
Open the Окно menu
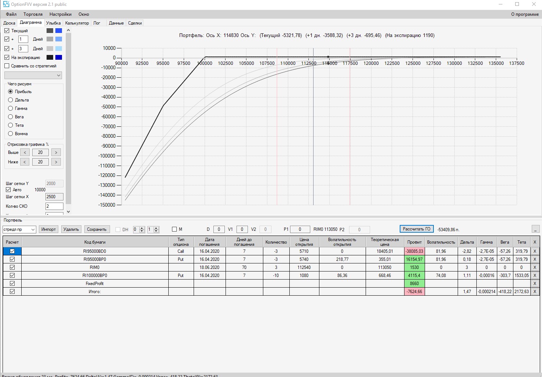click(84, 14)
